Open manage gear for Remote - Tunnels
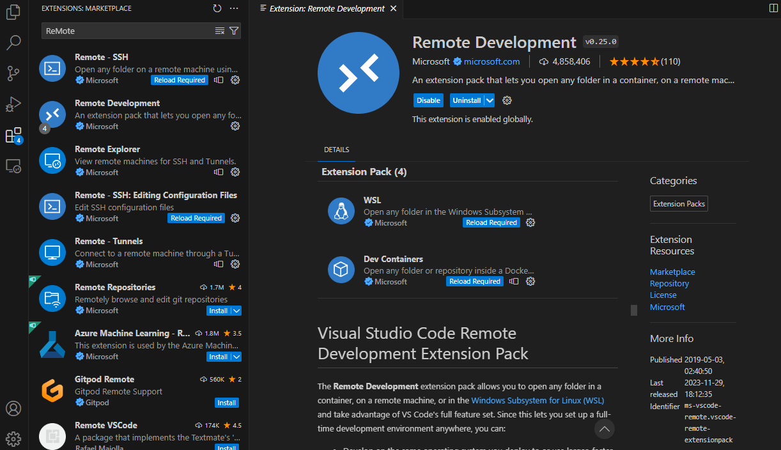Image resolution: width=781 pixels, height=450 pixels. coord(235,264)
